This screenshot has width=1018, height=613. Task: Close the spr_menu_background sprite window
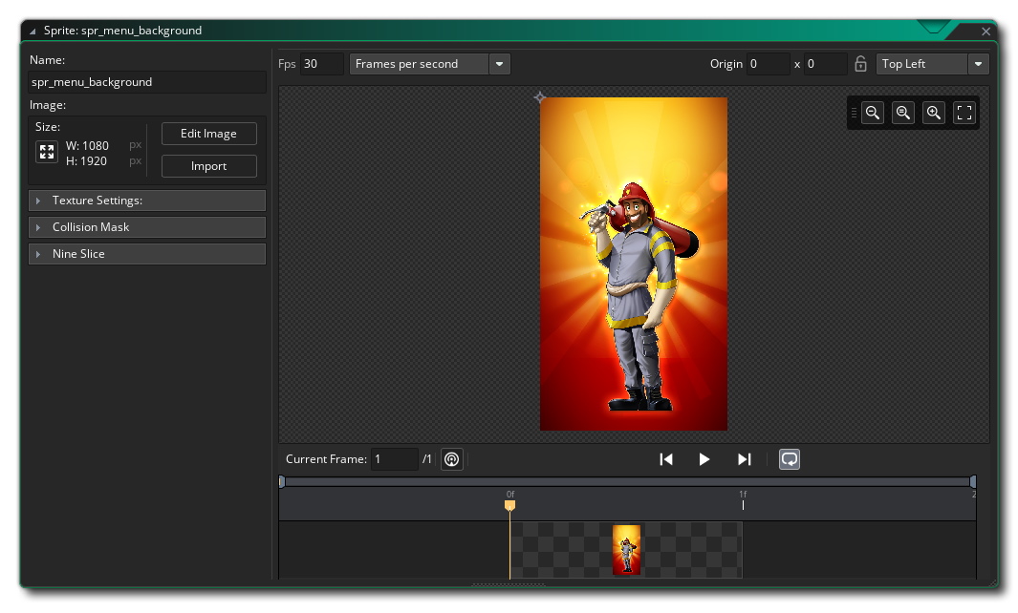[x=986, y=32]
